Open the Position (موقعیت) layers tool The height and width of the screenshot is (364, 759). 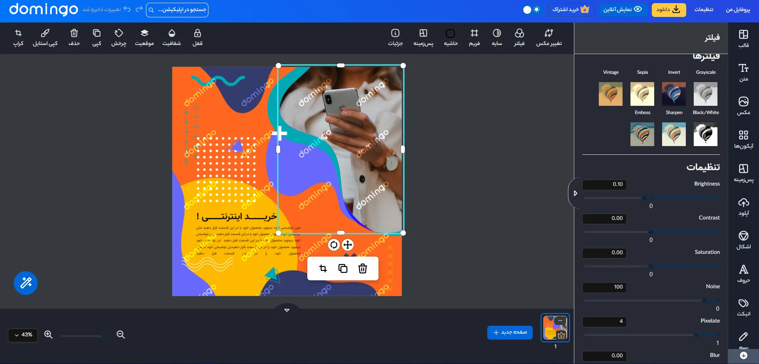point(144,38)
